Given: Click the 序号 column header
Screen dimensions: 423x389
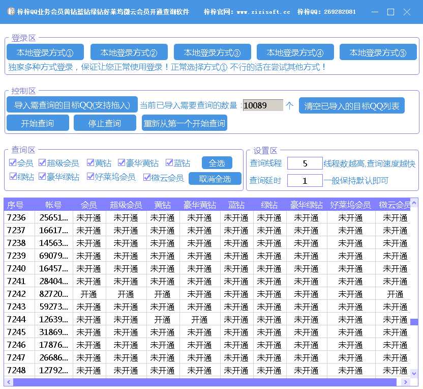Looking at the screenshot, I should [15, 205].
